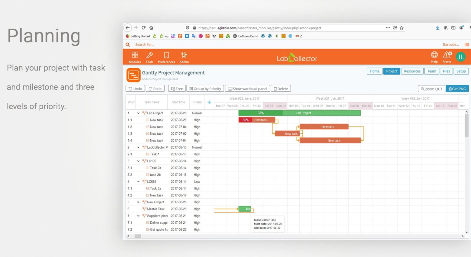Open the Tools wrench icon
471x257 pixels.
(x=150, y=55)
